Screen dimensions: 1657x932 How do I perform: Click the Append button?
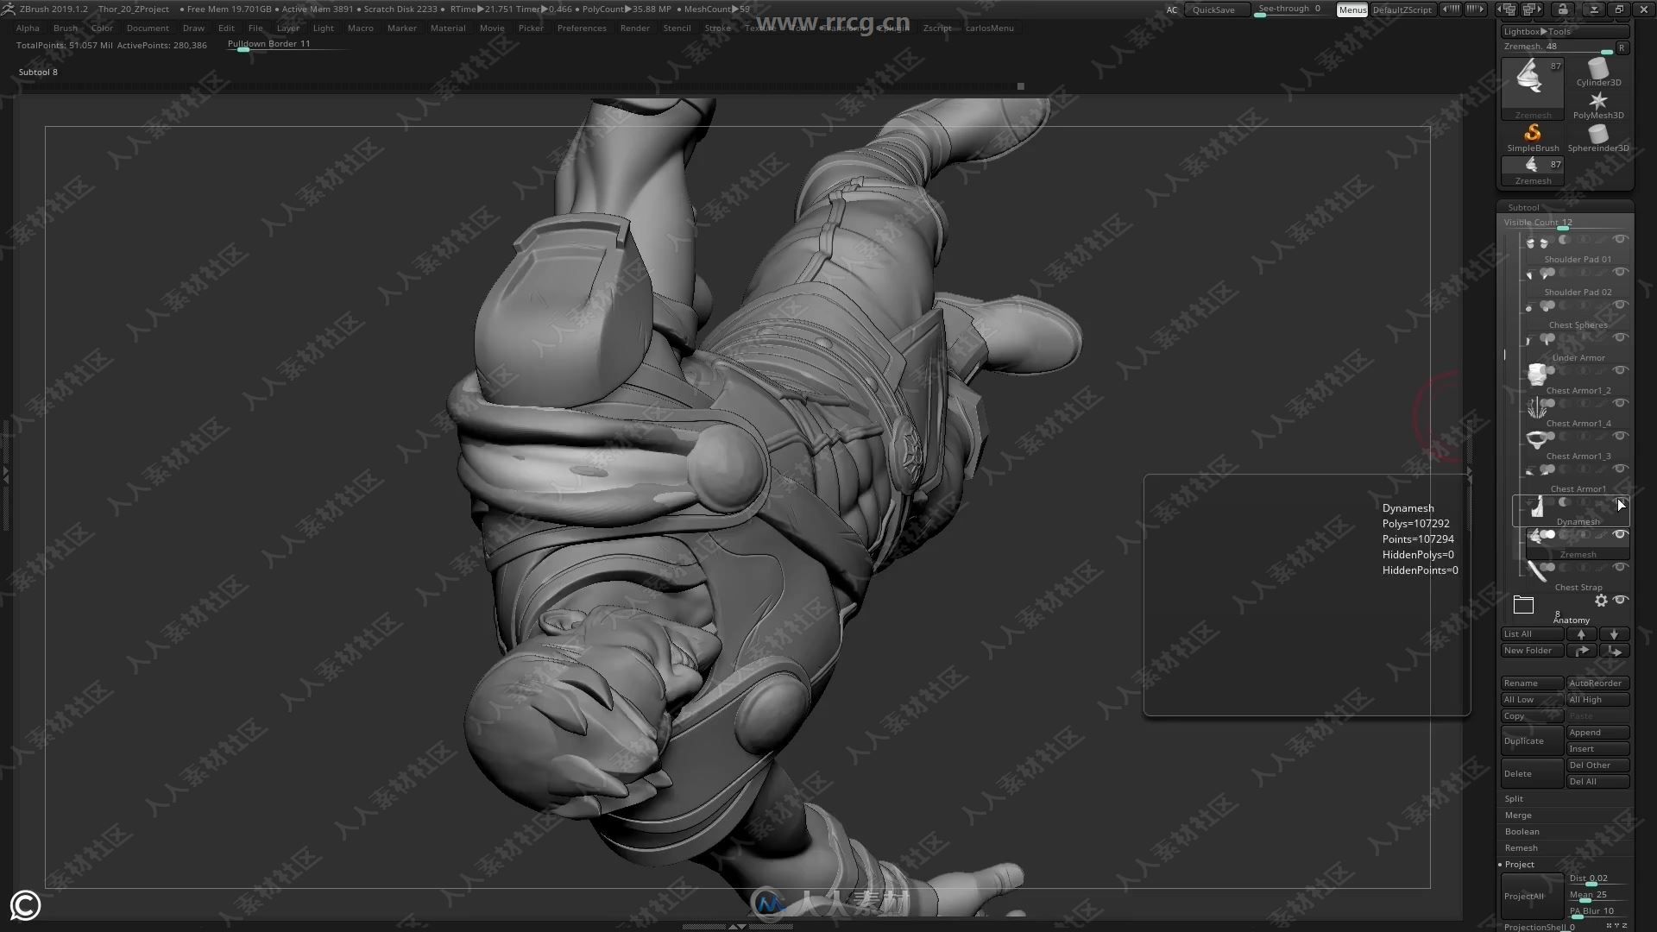pos(1597,733)
